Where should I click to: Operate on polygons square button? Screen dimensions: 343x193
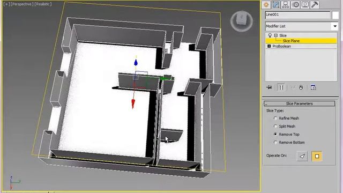coord(317,156)
